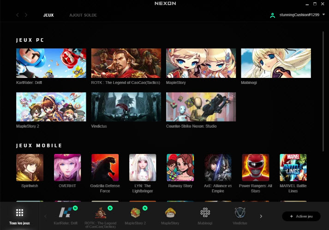Open Godzilla Defense Force mobile game
The height and width of the screenshot is (230, 329).
105,167
